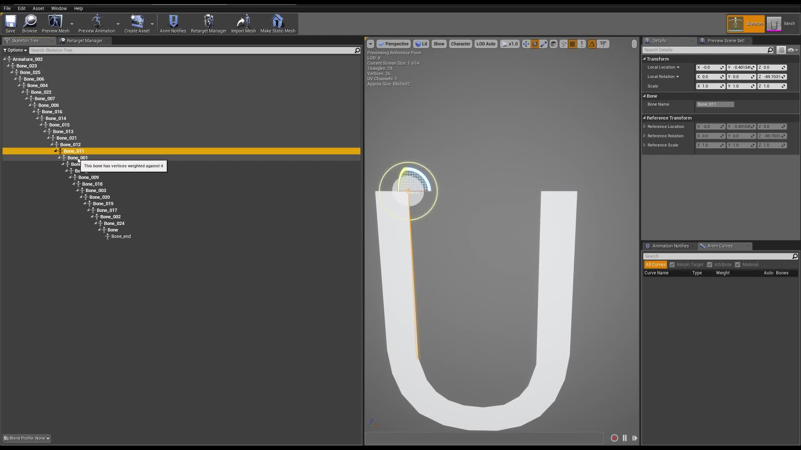Image resolution: width=801 pixels, height=450 pixels.
Task: Open Preview Mesh dropdown arrow
Action: click(72, 24)
